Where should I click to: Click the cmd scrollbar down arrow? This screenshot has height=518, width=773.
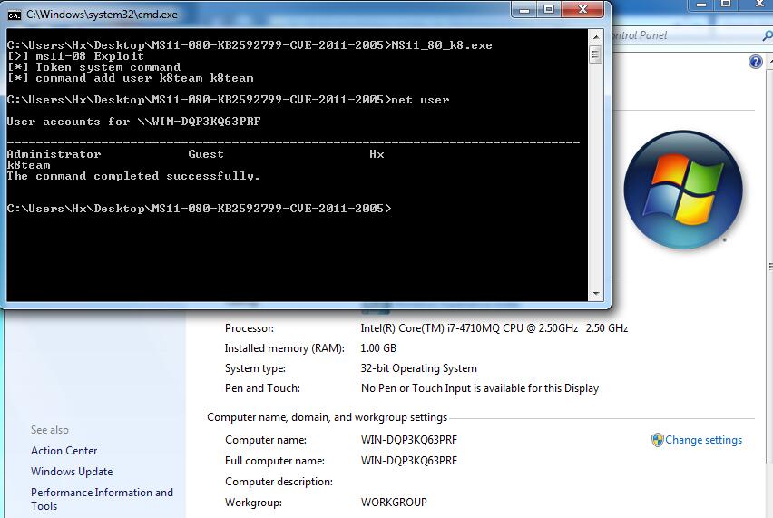(596, 293)
